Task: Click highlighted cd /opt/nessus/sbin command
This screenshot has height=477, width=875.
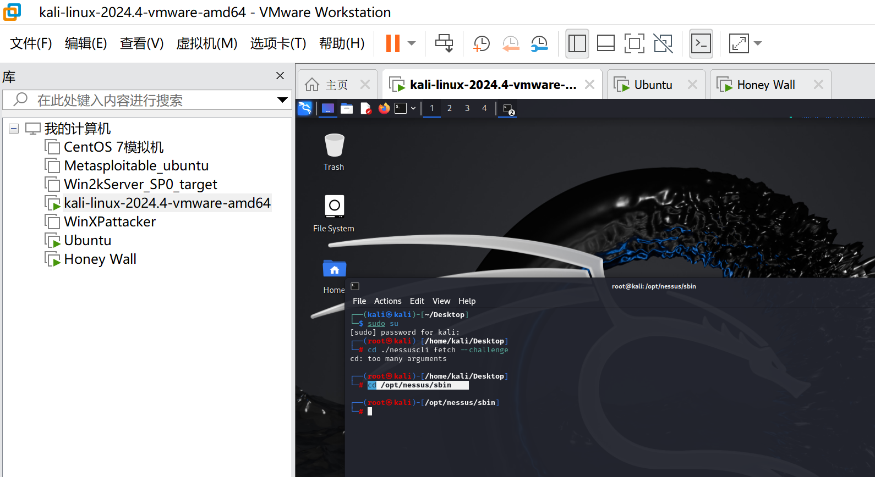Action: (x=418, y=385)
